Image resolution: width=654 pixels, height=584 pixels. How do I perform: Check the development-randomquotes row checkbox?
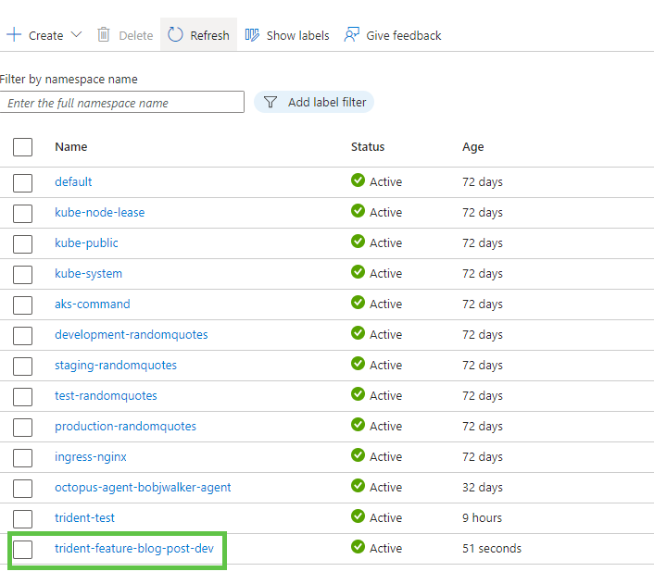point(22,336)
